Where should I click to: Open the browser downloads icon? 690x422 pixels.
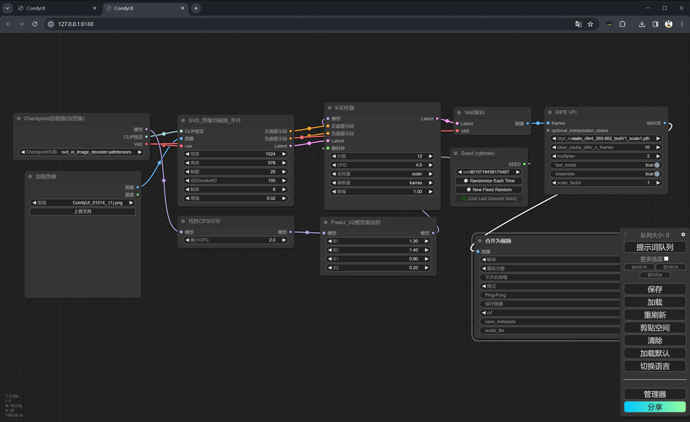(642, 24)
